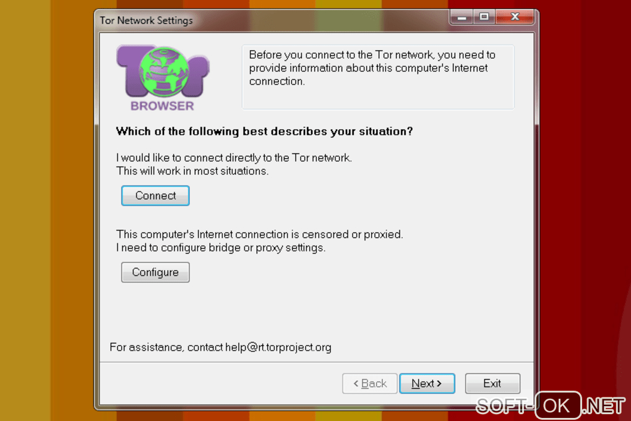The height and width of the screenshot is (421, 631).
Task: Click the 'Tor Network Settings' title bar
Action: coord(147,20)
